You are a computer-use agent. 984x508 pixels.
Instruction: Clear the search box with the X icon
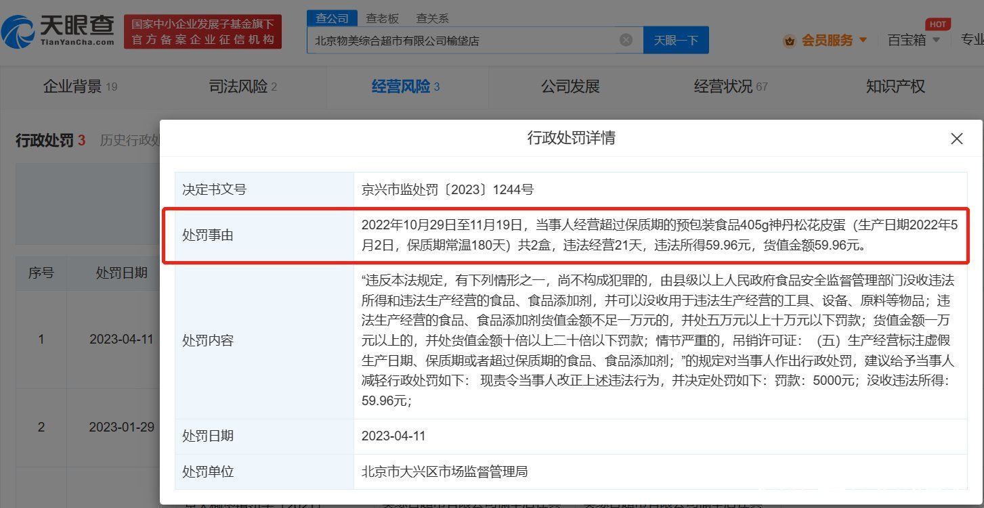(x=626, y=40)
